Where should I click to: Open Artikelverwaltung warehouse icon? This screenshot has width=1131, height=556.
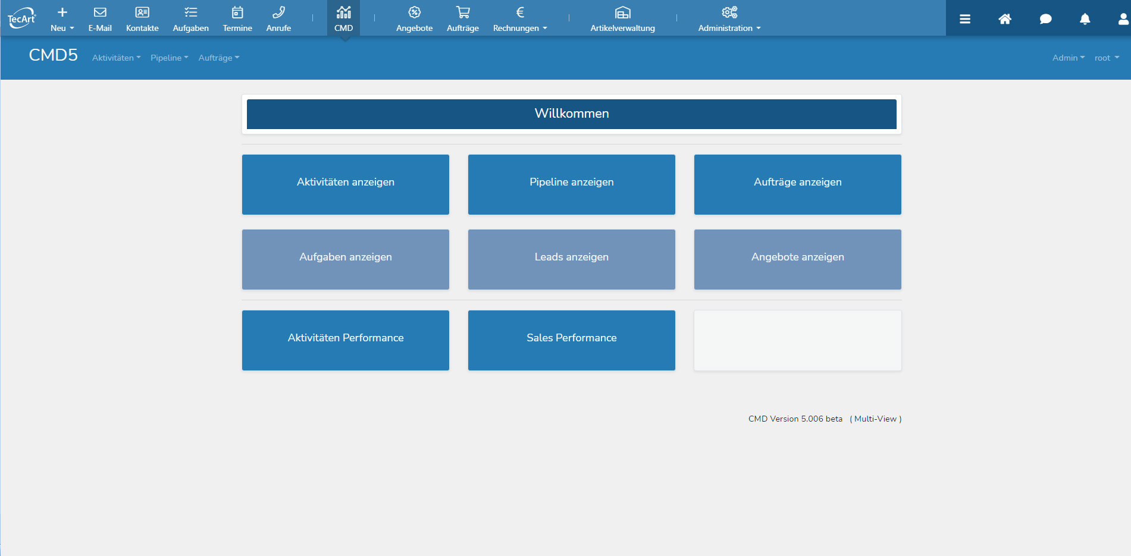click(x=622, y=12)
